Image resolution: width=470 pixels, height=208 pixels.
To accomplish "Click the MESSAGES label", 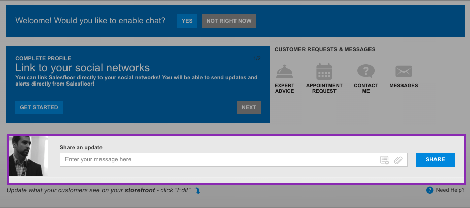I will pyautogui.click(x=404, y=85).
